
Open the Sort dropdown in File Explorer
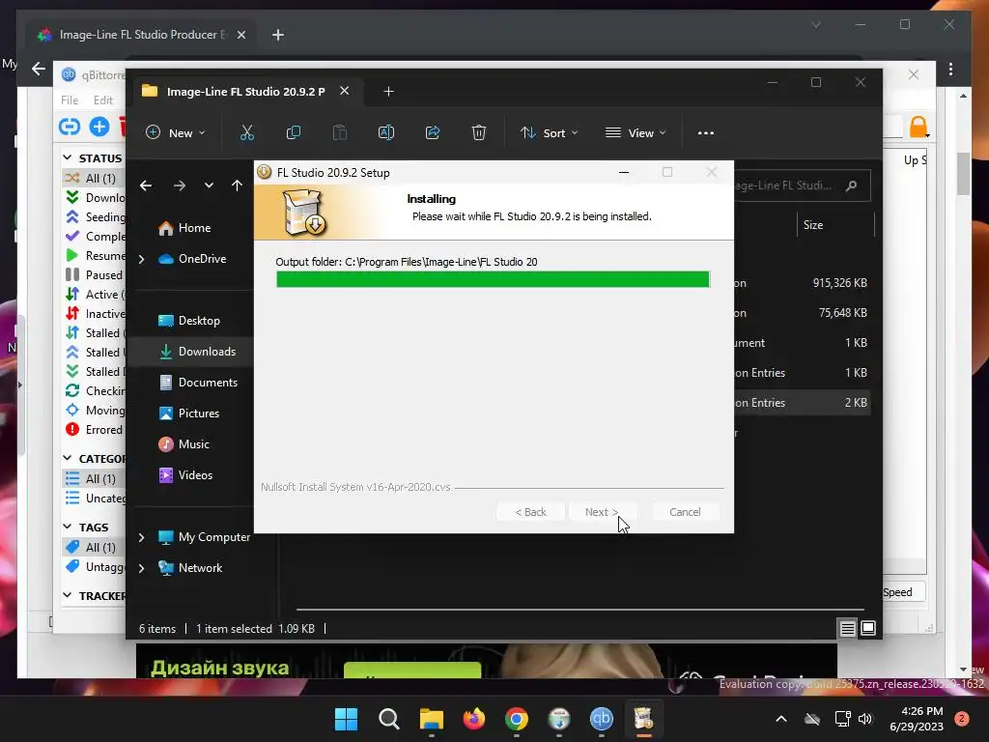[x=549, y=133]
